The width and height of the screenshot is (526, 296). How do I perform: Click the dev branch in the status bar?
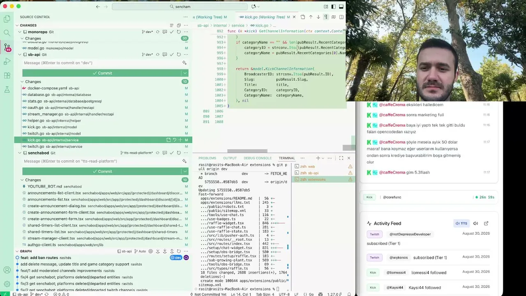coord(37,294)
